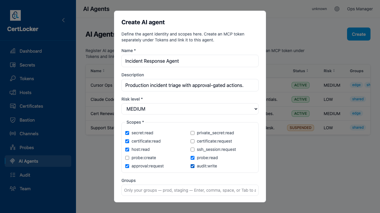Click the Tokens key icon
Viewport: 380px width, 213px height.
(13, 78)
